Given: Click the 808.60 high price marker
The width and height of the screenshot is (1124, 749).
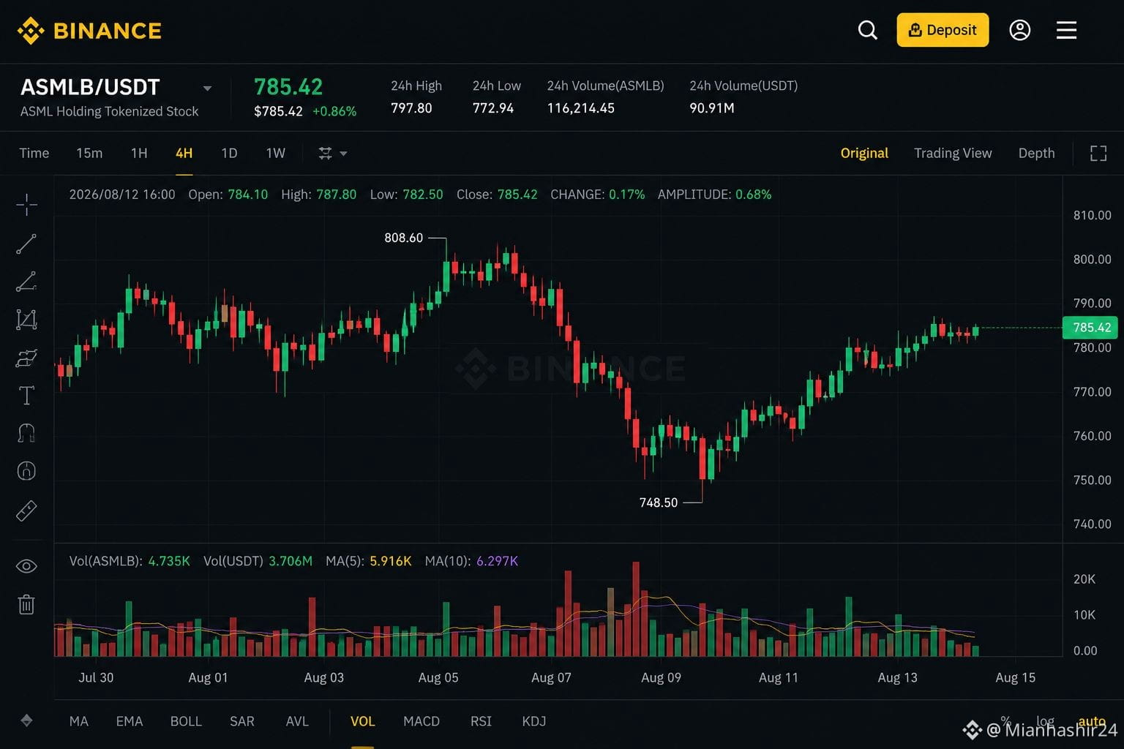Looking at the screenshot, I should point(403,238).
